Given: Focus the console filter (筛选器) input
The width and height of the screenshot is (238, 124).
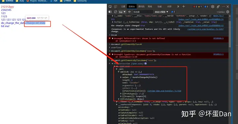Looking at the screenshot, I should pos(142,12).
